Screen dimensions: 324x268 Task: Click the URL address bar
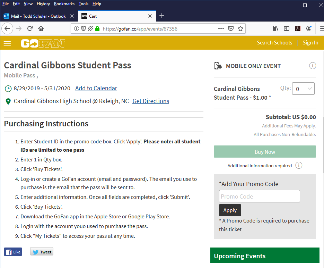(x=158, y=28)
